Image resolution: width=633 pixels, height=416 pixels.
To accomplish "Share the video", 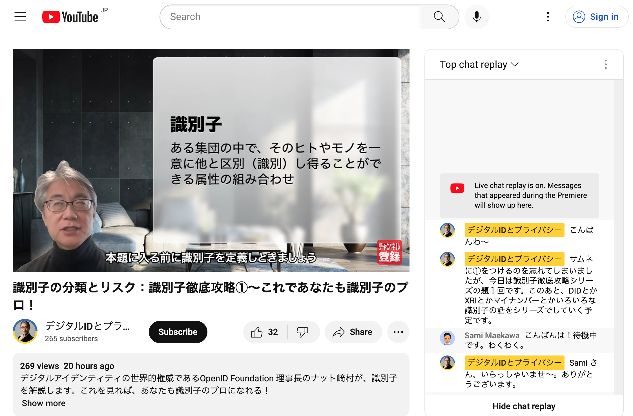I will [353, 332].
